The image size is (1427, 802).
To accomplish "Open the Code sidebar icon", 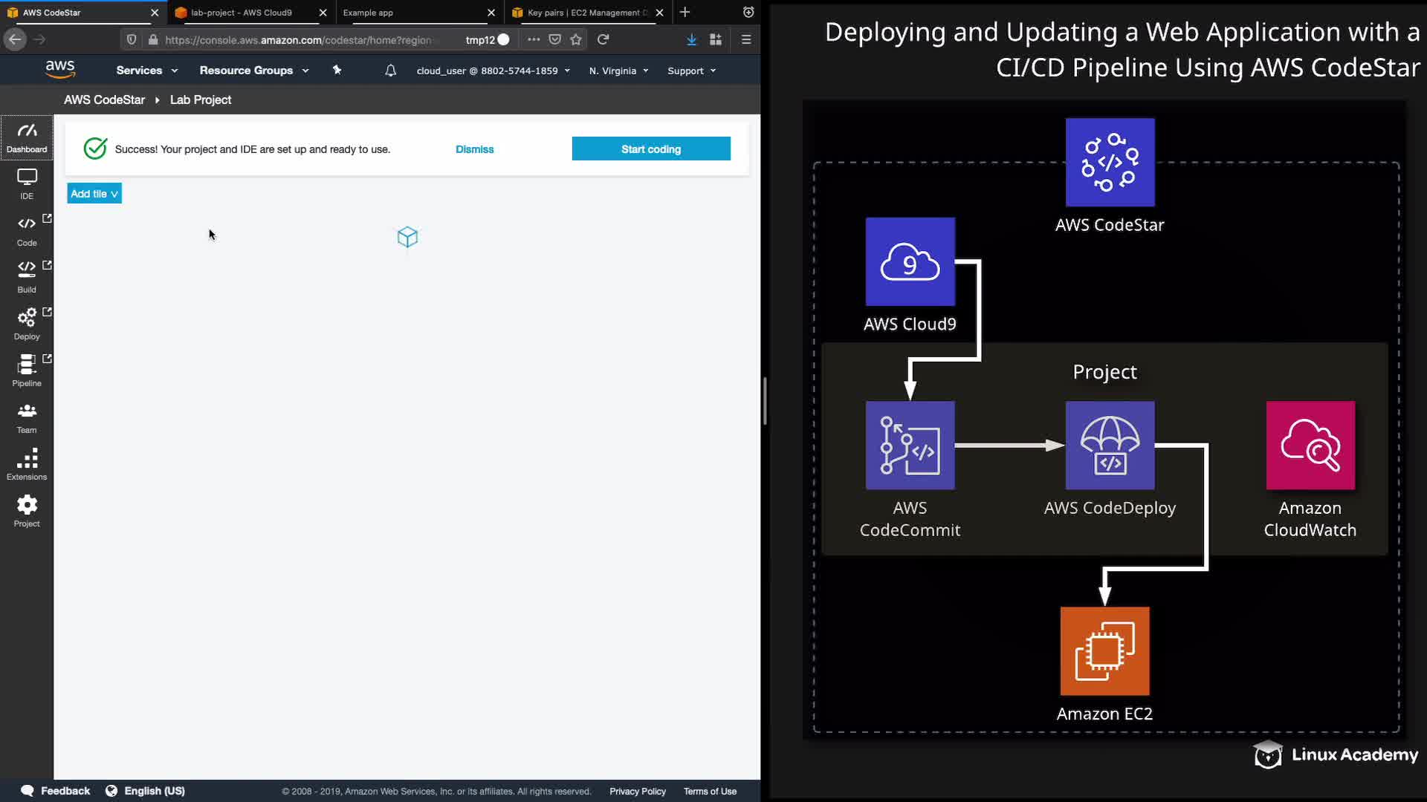I will tap(27, 230).
